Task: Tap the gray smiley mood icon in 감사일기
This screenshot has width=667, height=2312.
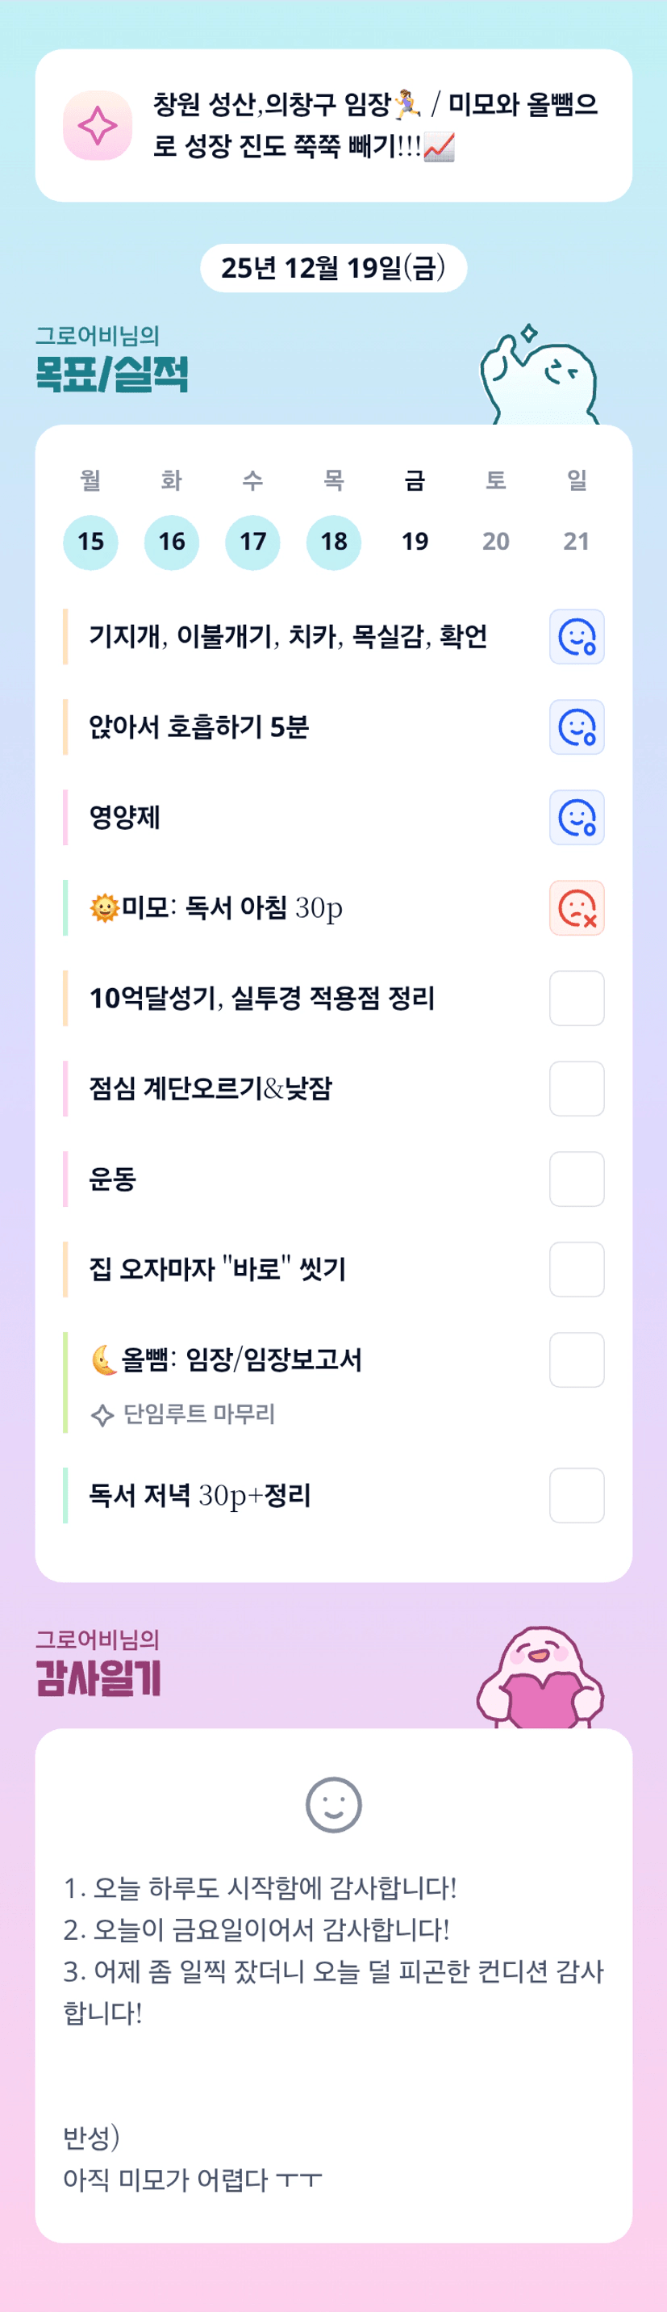Action: tap(334, 1805)
